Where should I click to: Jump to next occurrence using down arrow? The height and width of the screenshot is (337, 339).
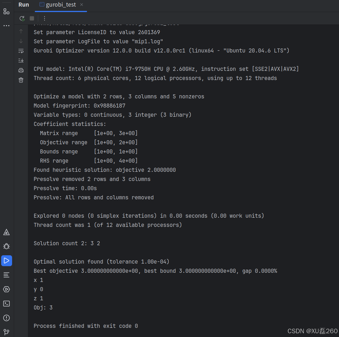[x=21, y=41]
